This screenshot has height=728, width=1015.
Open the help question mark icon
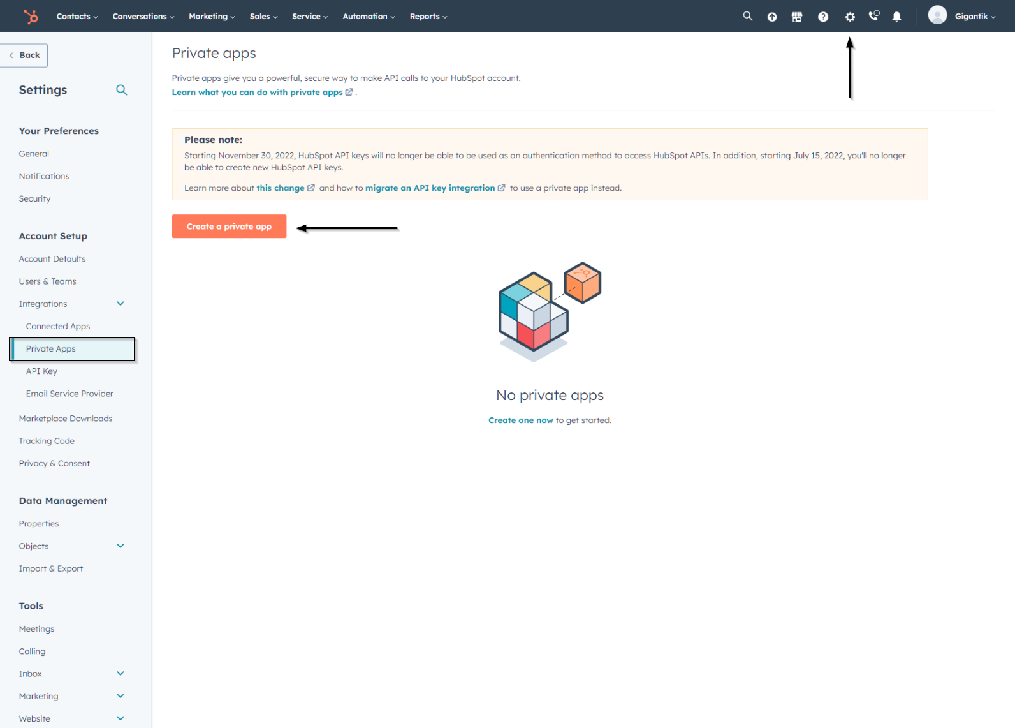tap(823, 17)
